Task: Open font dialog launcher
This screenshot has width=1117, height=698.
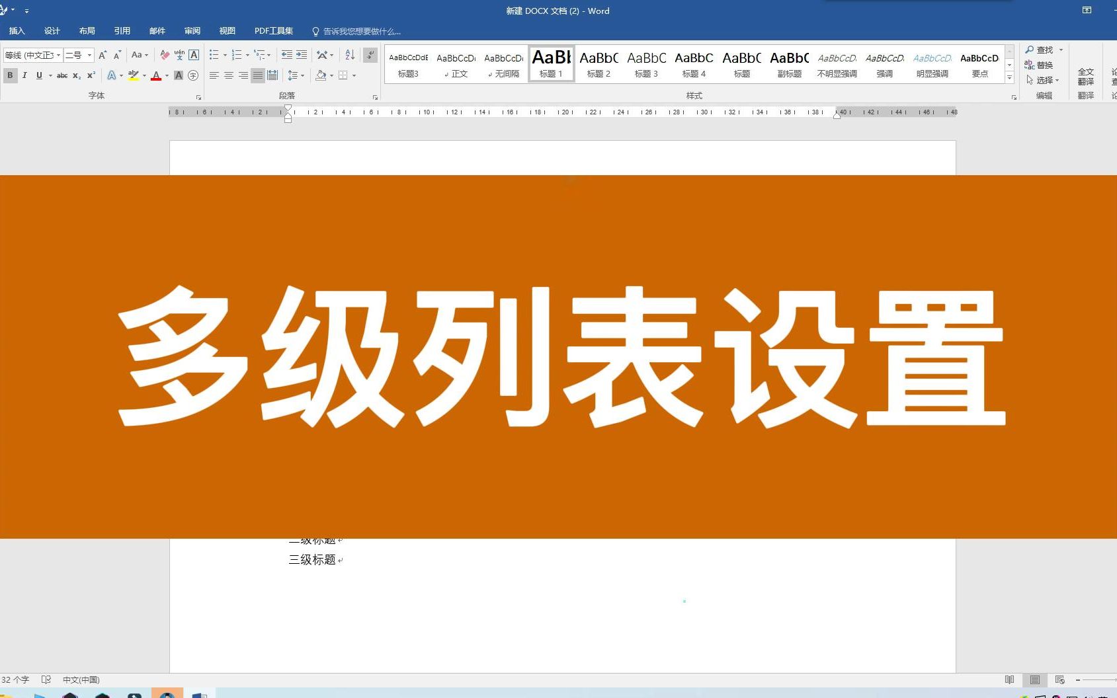Action: pyautogui.click(x=198, y=97)
